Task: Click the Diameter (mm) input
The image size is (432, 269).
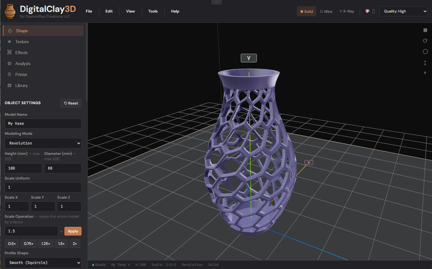Action: 63,168
